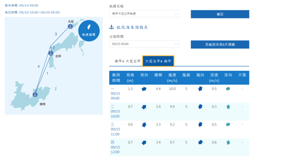Open the 航線總覽 circular overview button

(x=89, y=30)
